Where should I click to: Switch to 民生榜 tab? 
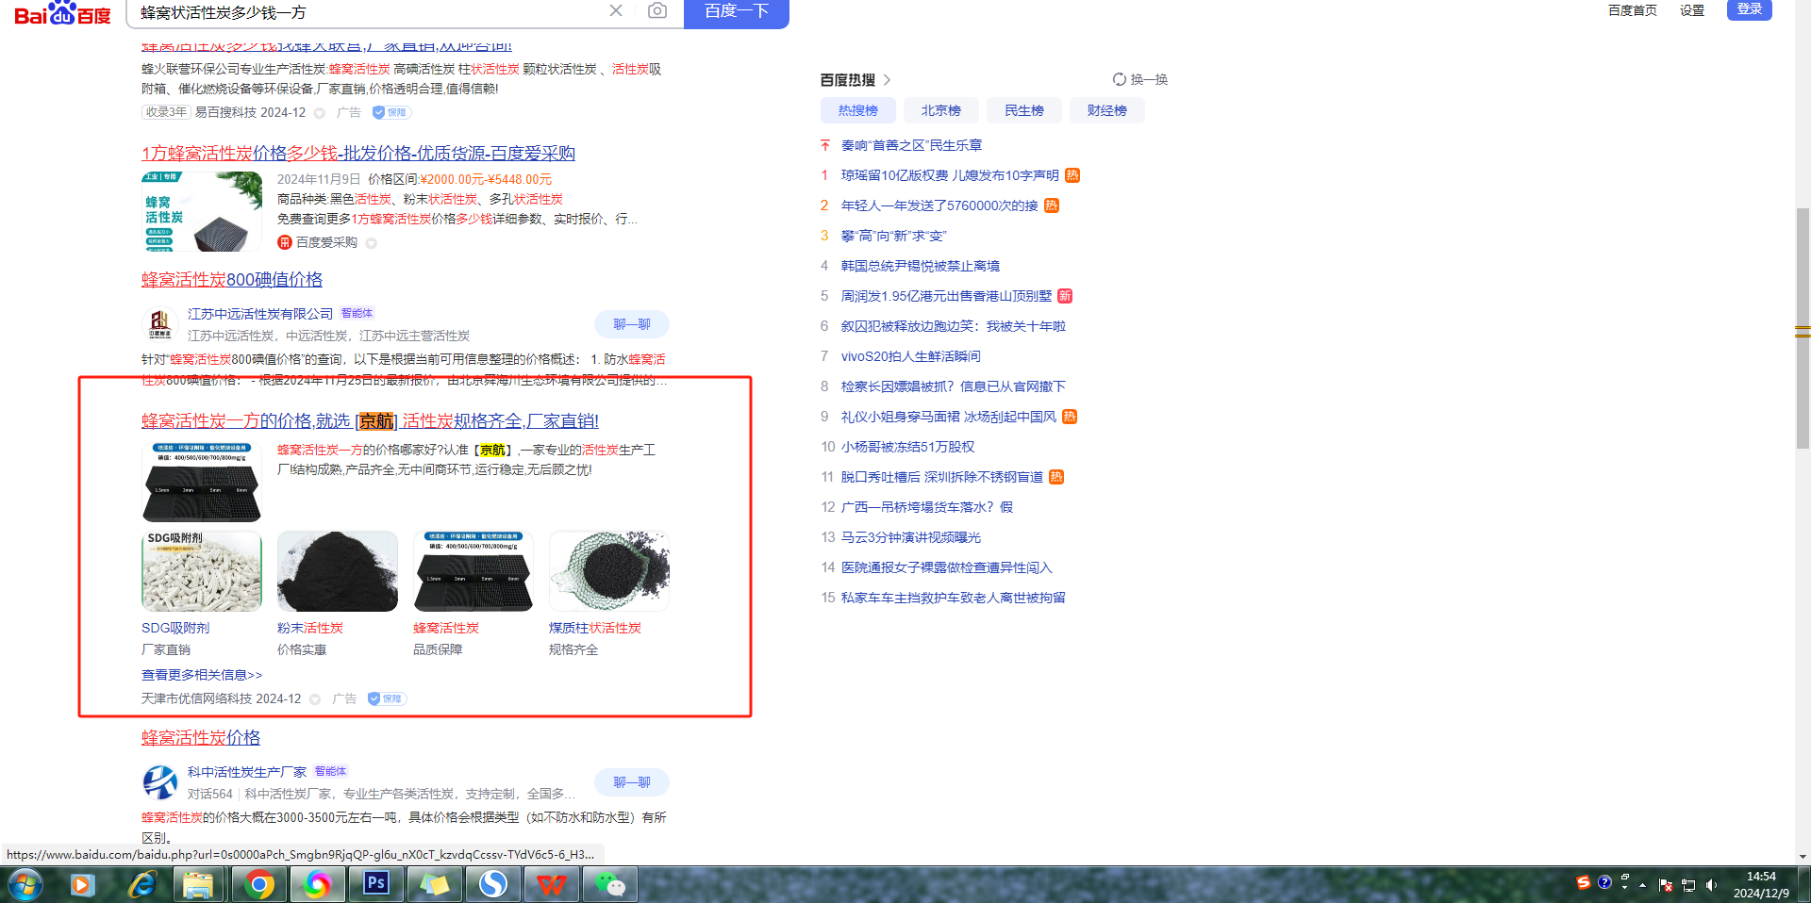coord(1024,110)
